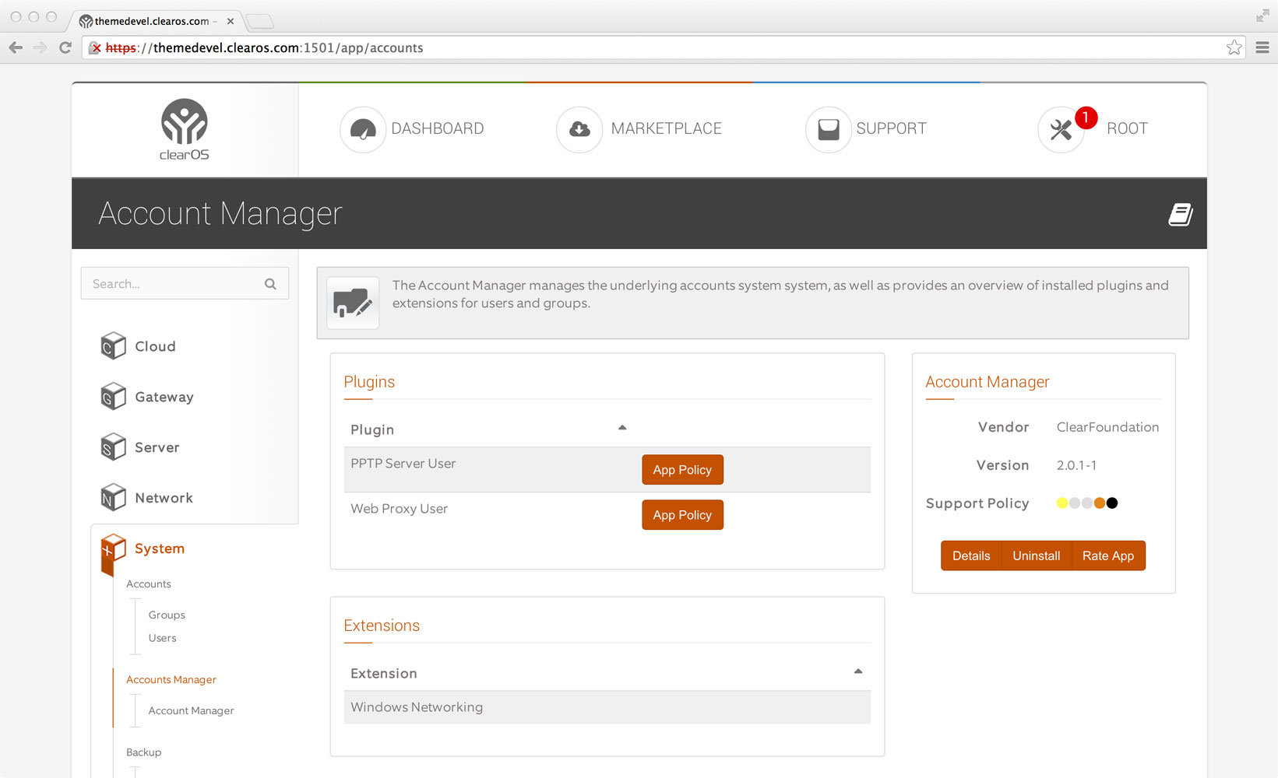Open the Users page in sidebar
Image resolution: width=1278 pixels, height=778 pixels.
pos(163,638)
